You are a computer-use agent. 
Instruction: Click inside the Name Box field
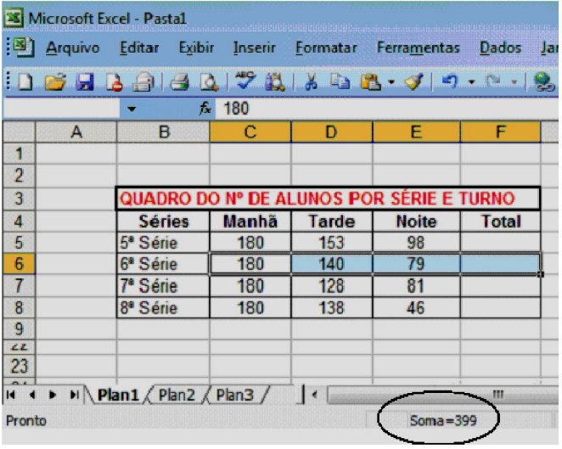pyautogui.click(x=61, y=109)
